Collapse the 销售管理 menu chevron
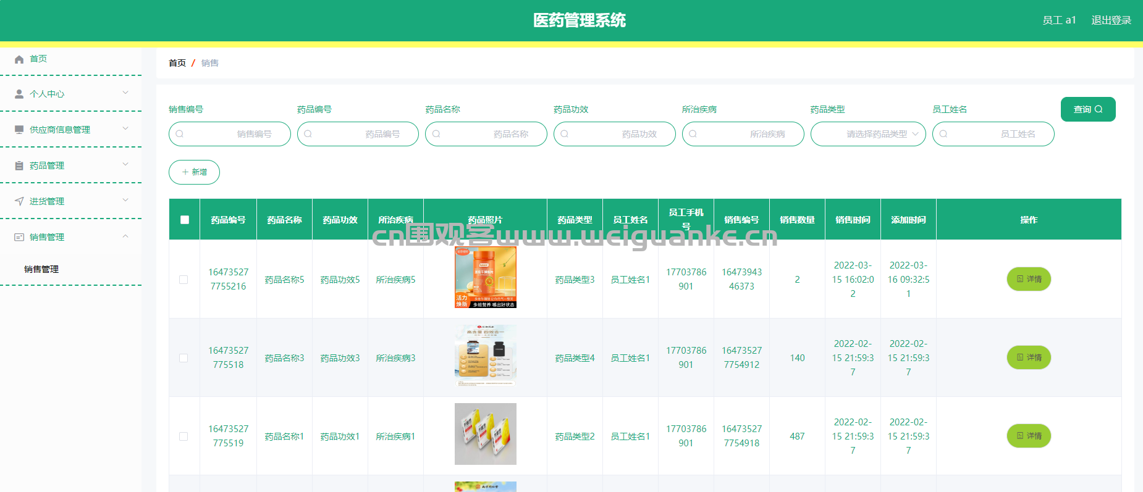This screenshot has width=1143, height=492. (x=125, y=236)
